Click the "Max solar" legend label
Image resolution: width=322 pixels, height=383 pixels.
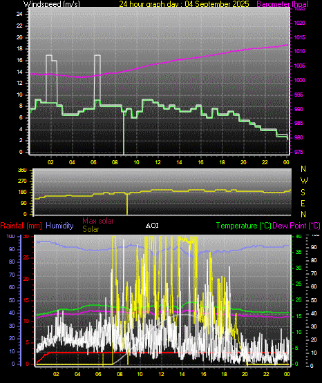point(98,221)
